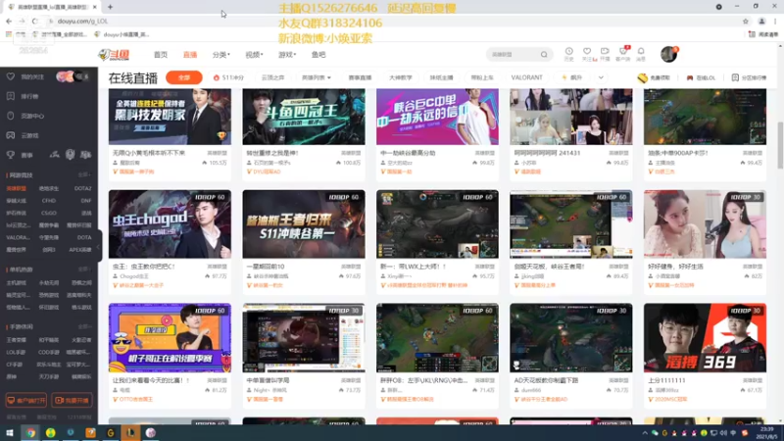Click the page vertical scrollbar thumb

tap(780, 145)
